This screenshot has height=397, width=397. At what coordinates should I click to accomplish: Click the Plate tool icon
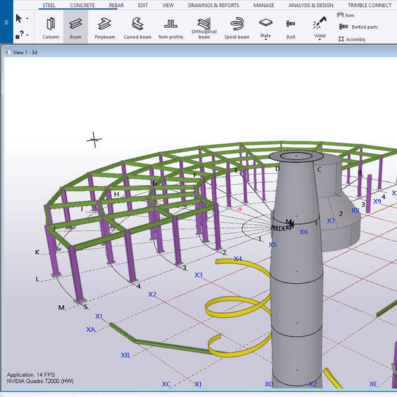point(265,23)
